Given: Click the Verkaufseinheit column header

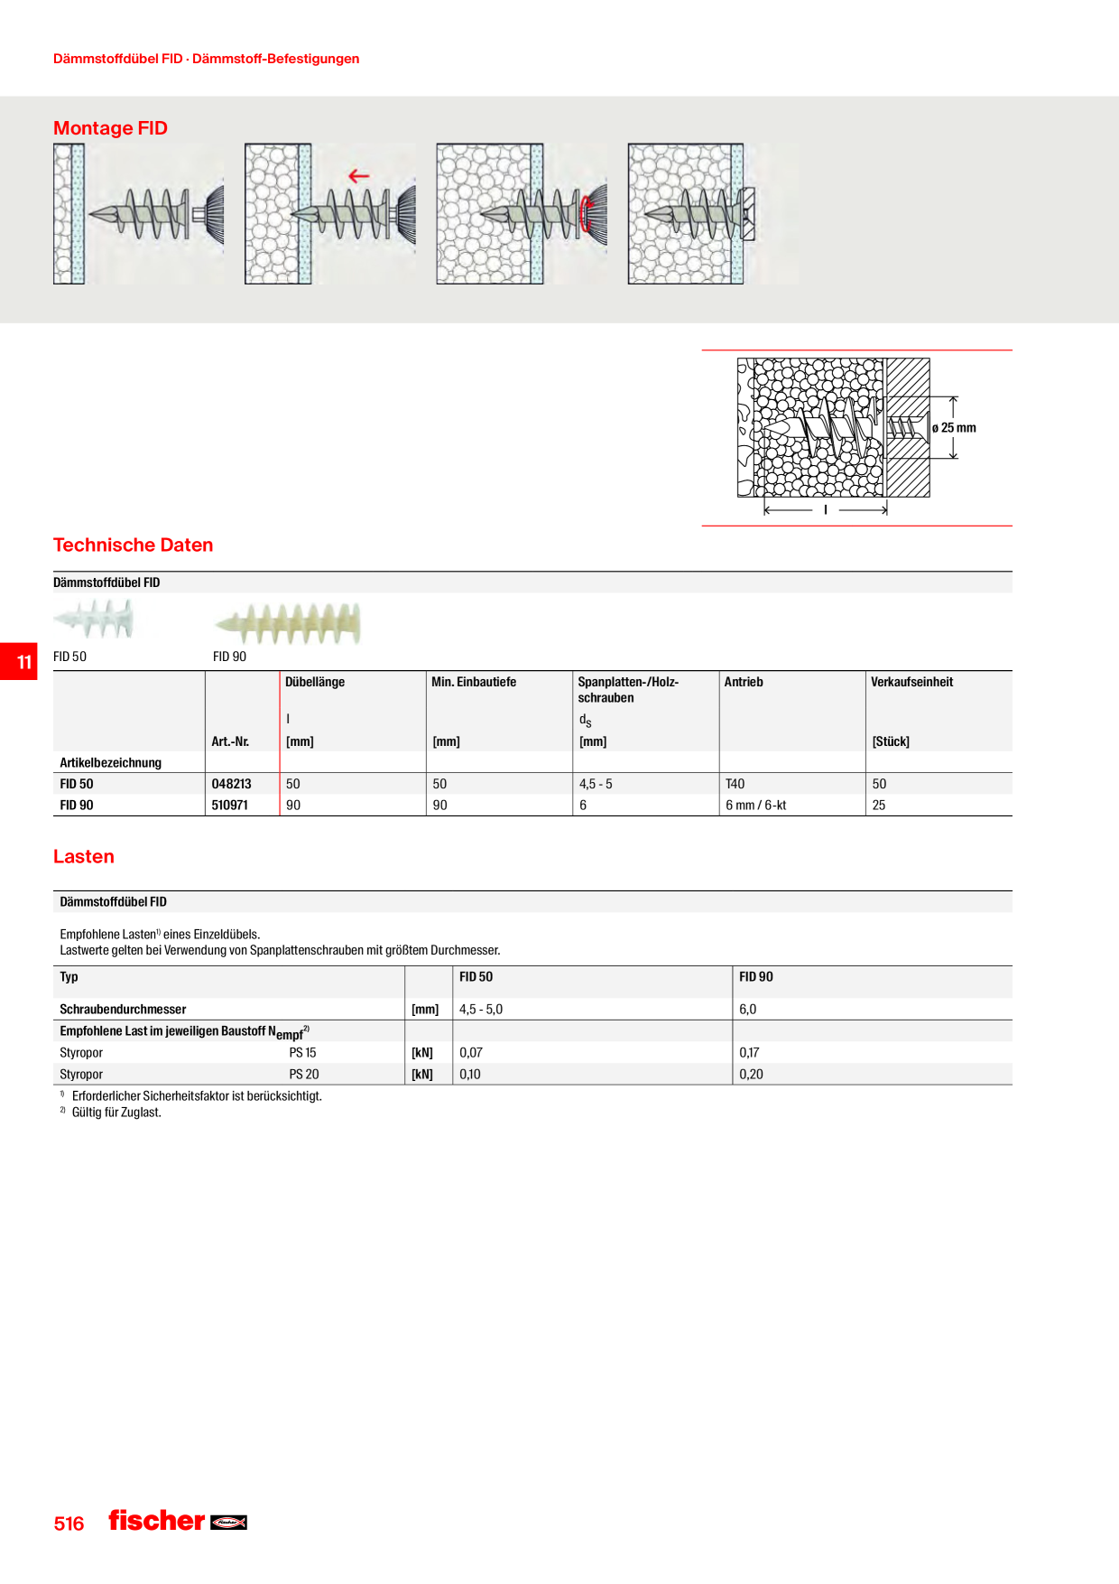Looking at the screenshot, I should coord(911,682).
